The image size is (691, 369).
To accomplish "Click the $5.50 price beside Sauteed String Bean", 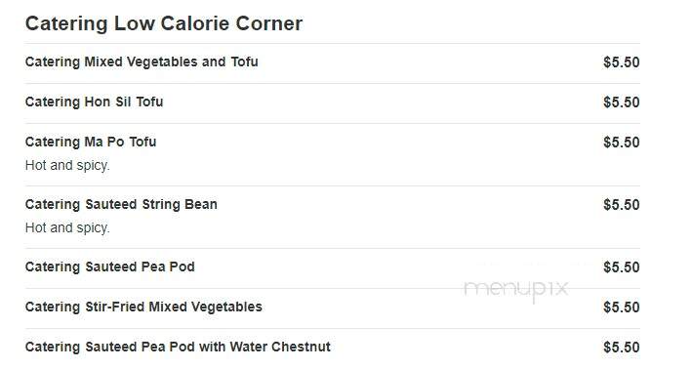I will pos(622,205).
